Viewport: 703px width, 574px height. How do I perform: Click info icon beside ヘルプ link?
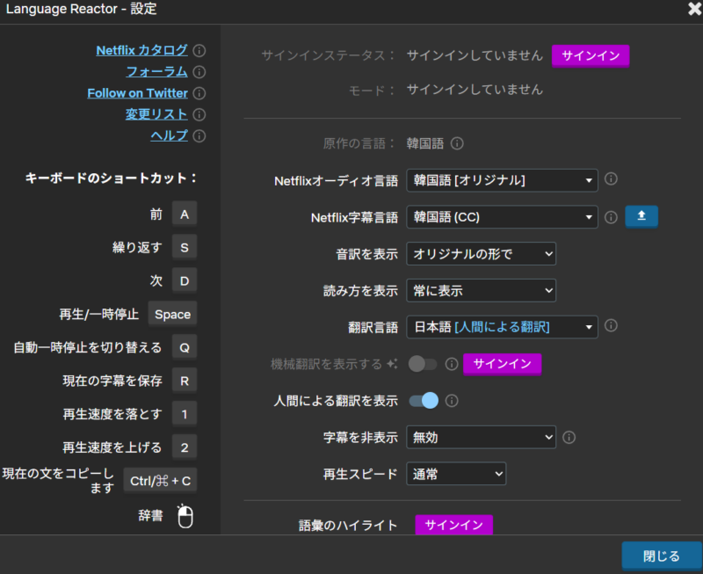199,136
